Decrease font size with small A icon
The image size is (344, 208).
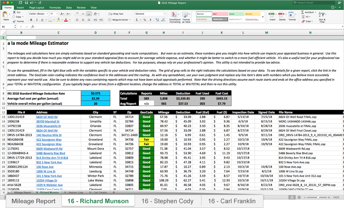[x=68, y=14]
